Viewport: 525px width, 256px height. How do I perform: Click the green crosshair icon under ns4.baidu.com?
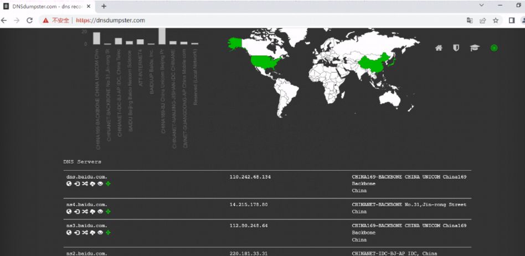pyautogui.click(x=108, y=212)
